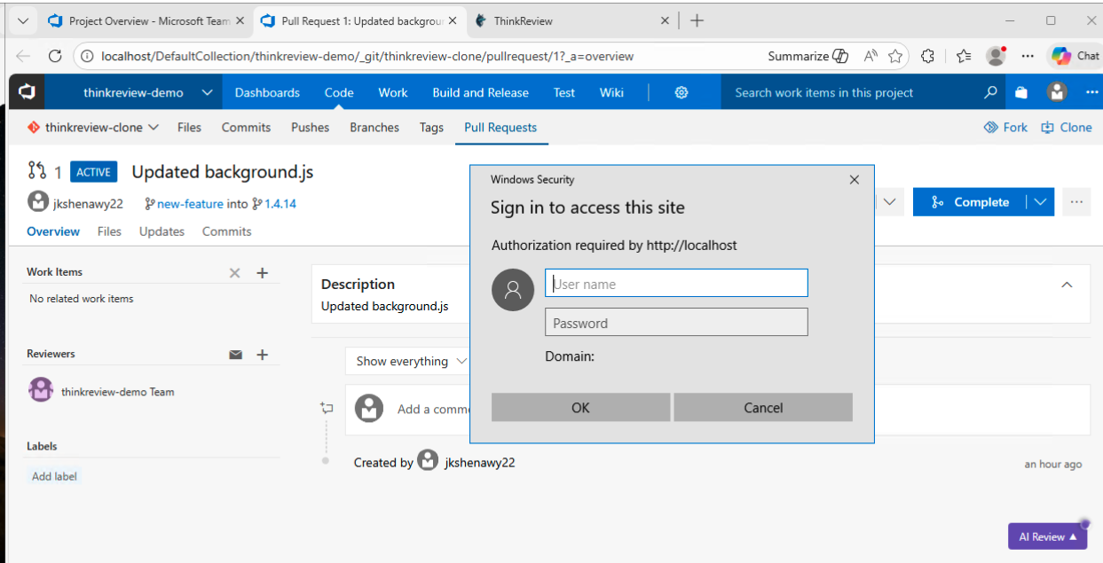
Task: Click the search magnifier icon
Action: [x=989, y=92]
